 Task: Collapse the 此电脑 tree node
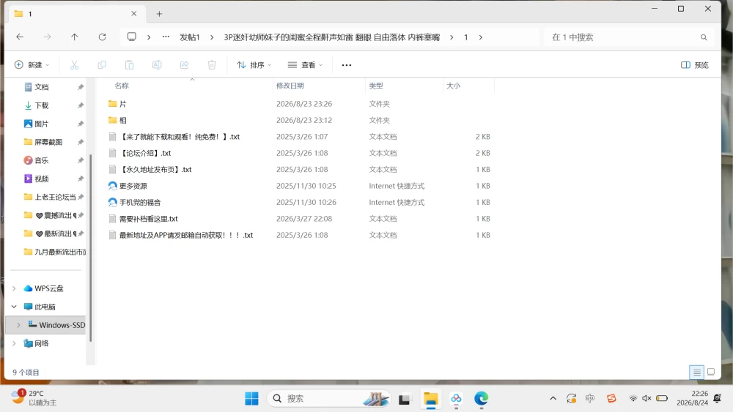click(x=14, y=307)
